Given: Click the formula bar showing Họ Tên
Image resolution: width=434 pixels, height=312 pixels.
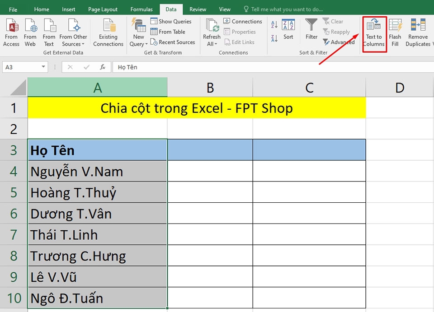Looking at the screenshot, I should (x=273, y=67).
